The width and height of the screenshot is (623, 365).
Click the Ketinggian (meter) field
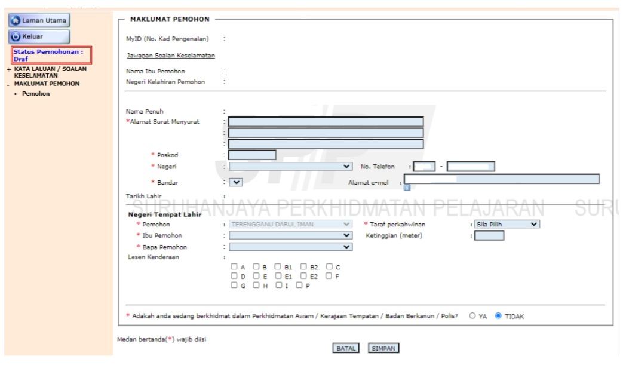click(x=489, y=236)
